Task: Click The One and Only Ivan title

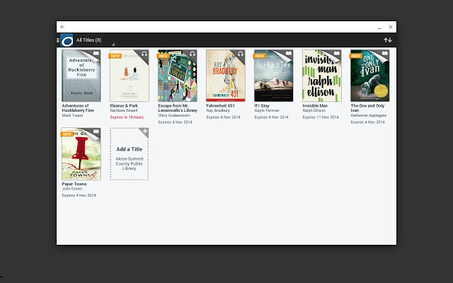Action: [367, 108]
